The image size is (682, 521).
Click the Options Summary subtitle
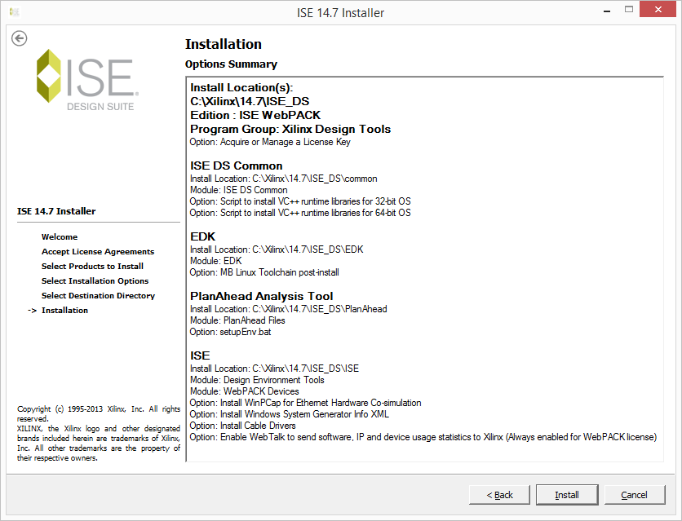point(231,64)
